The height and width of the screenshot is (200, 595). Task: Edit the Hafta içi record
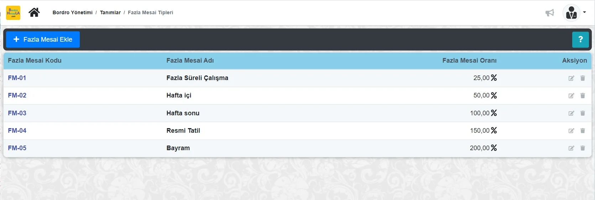click(x=571, y=96)
